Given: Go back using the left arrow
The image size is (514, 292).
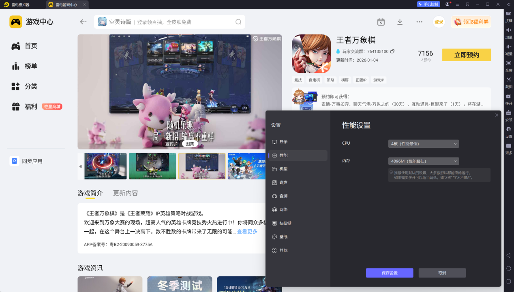Looking at the screenshot, I should (84, 22).
